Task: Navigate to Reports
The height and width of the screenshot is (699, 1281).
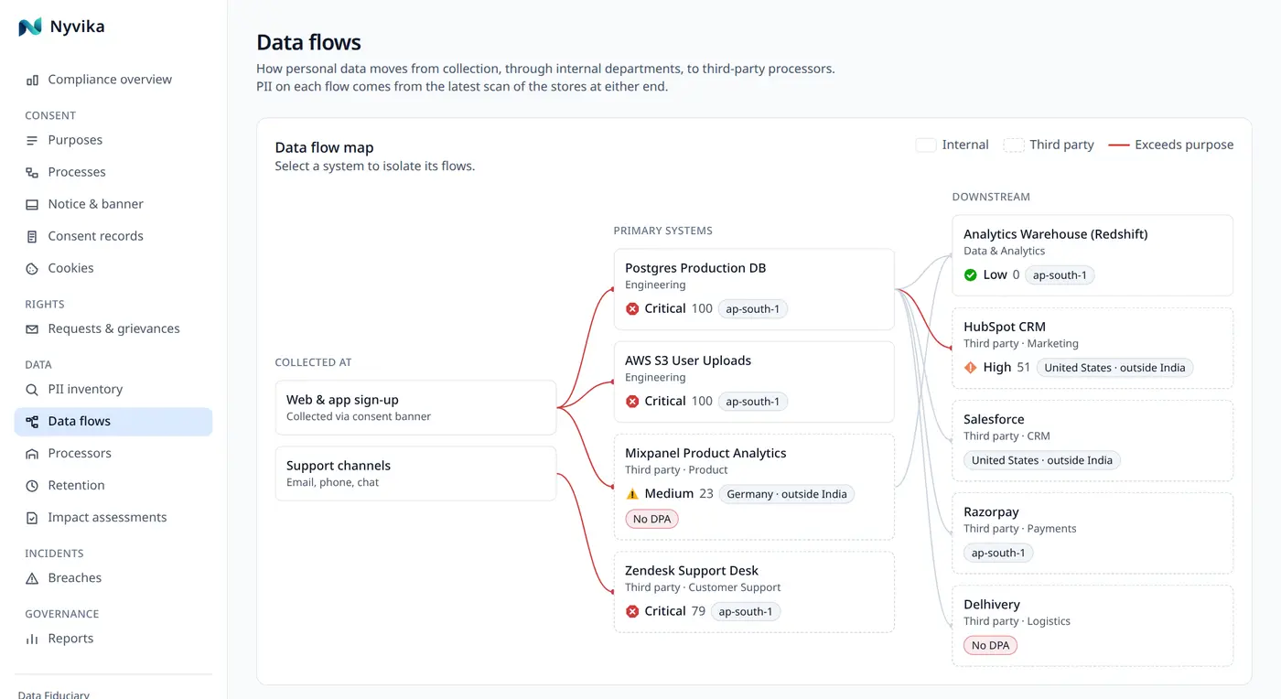Action: pyautogui.click(x=113, y=638)
